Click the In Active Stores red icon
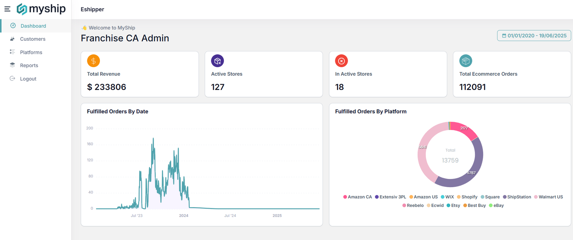 pyautogui.click(x=341, y=61)
